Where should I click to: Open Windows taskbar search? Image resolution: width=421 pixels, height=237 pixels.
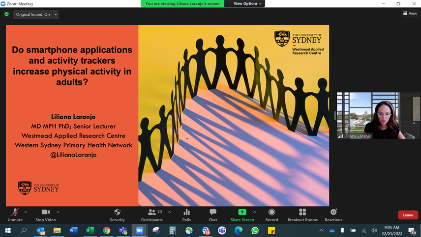coord(24,230)
